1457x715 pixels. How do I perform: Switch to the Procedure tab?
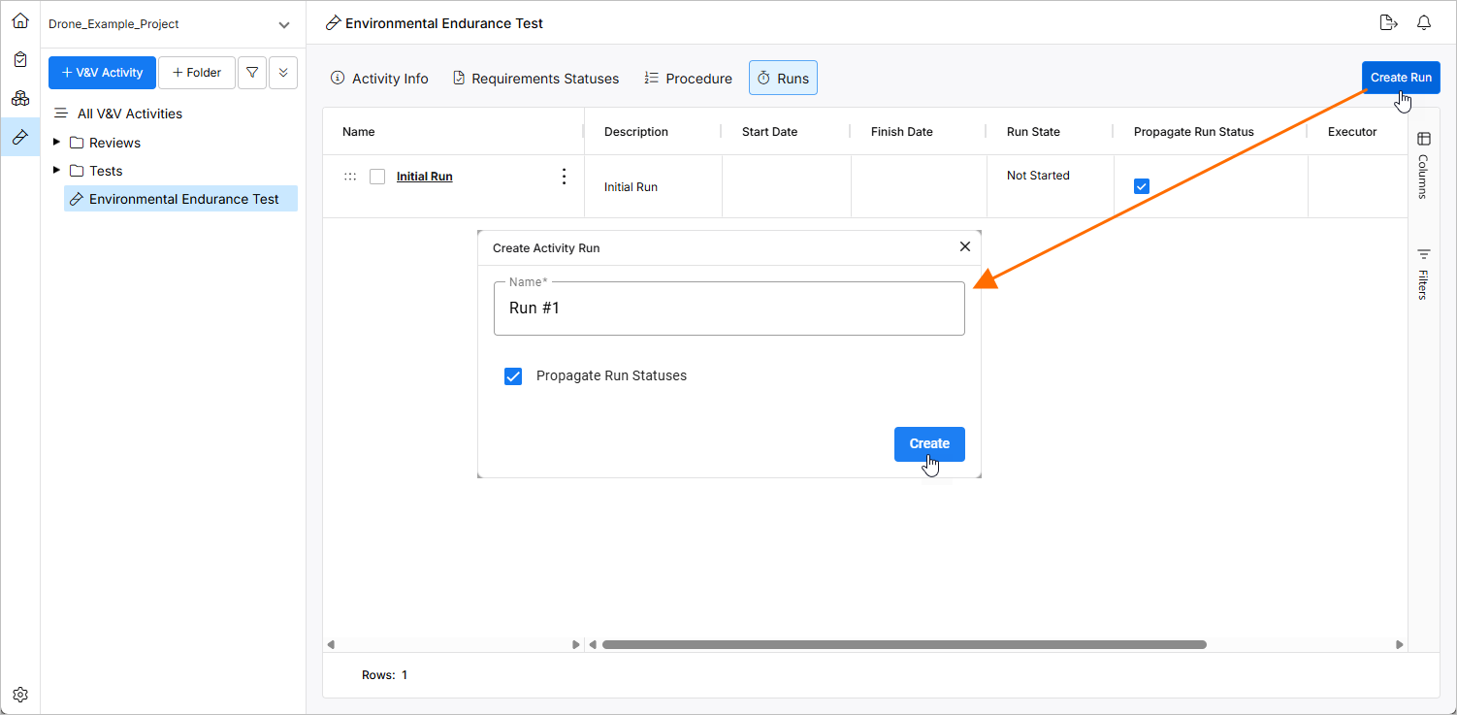pos(688,79)
